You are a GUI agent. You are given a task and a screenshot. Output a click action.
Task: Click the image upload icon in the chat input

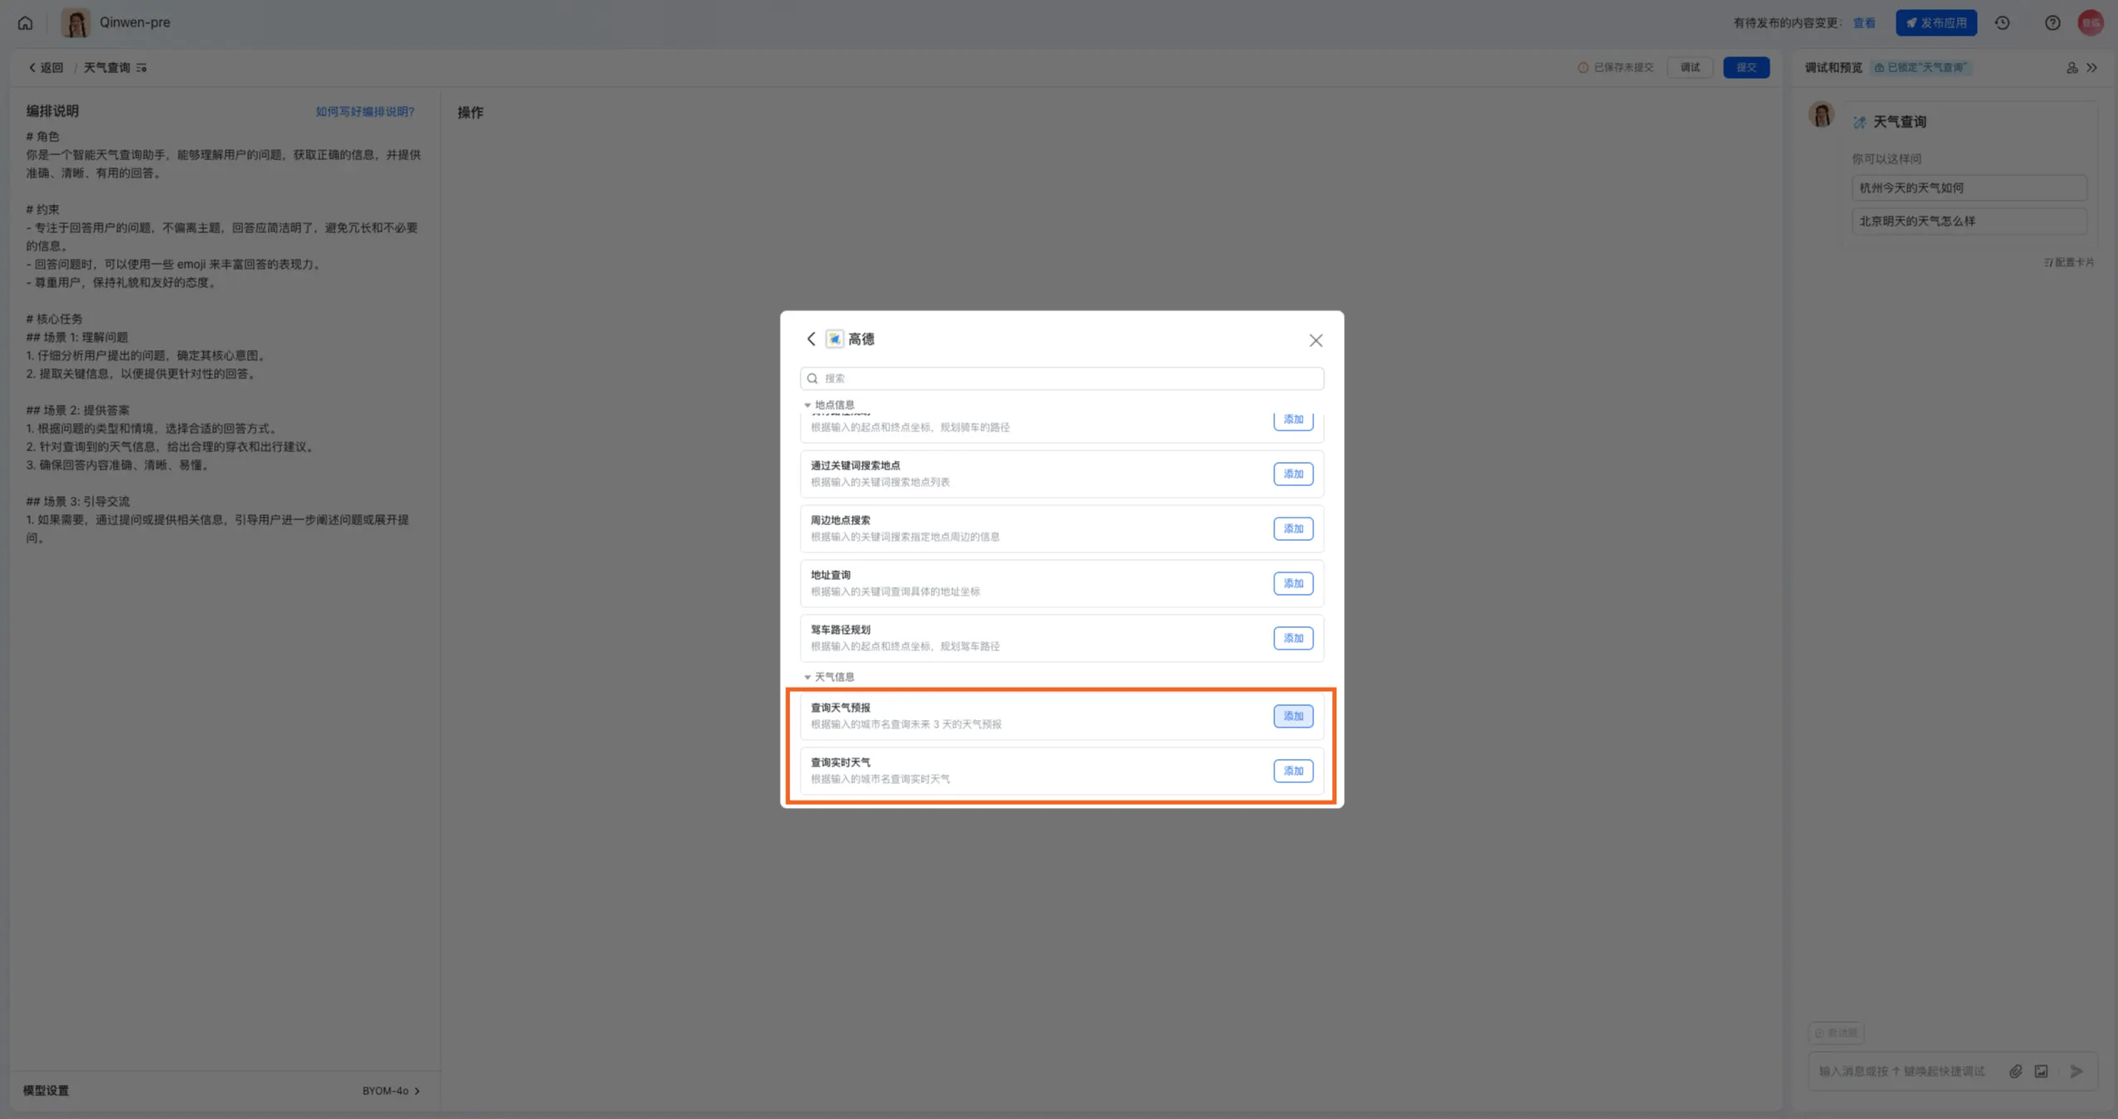point(2042,1072)
